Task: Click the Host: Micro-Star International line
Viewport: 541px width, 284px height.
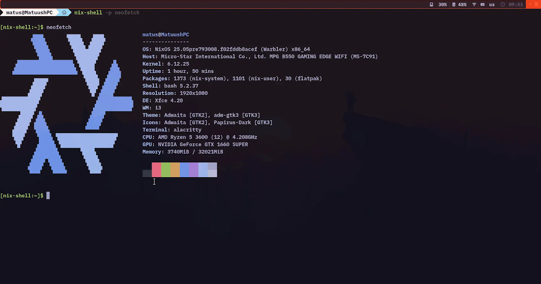Action: pos(260,57)
